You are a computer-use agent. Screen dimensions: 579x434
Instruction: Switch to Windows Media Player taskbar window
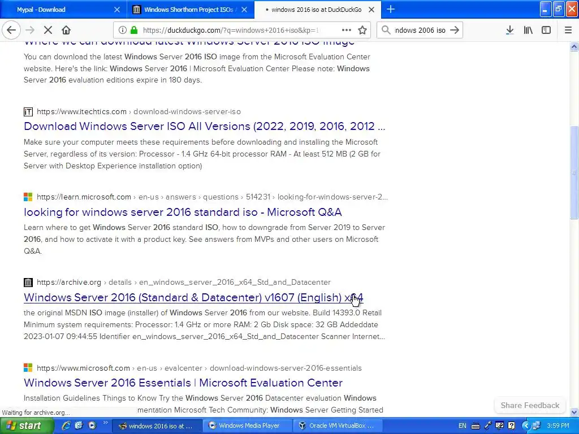coord(247,426)
